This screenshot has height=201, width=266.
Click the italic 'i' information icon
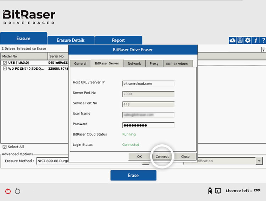(255, 40)
